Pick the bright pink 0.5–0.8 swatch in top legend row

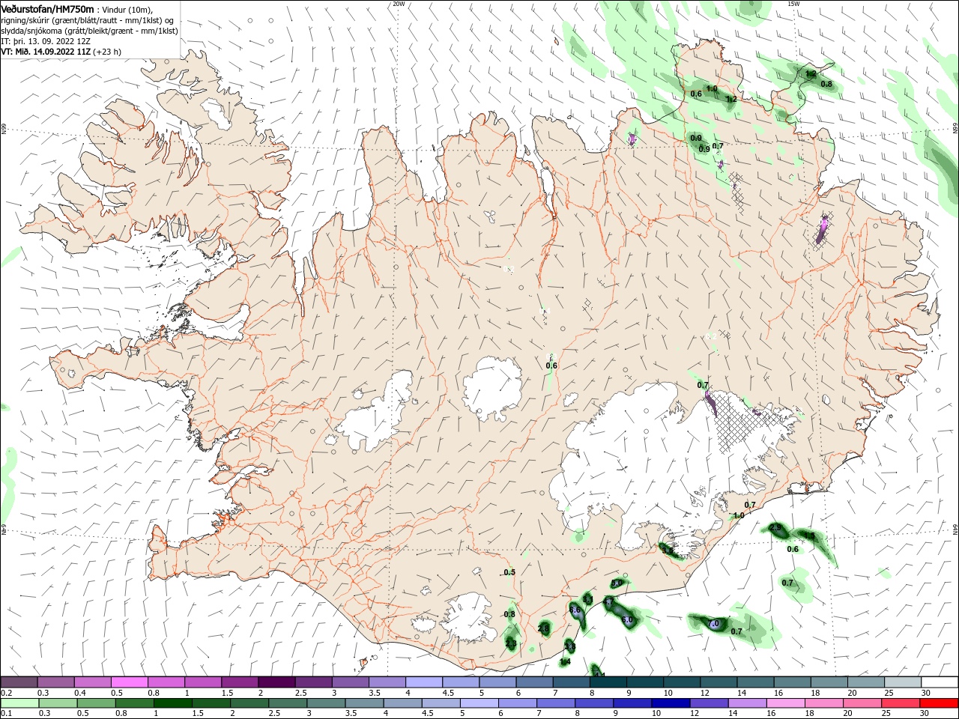[129, 682]
